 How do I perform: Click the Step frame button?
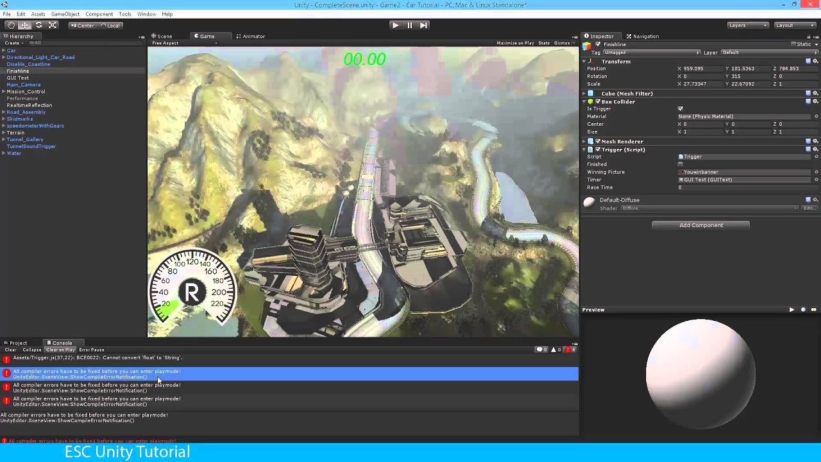coord(423,25)
